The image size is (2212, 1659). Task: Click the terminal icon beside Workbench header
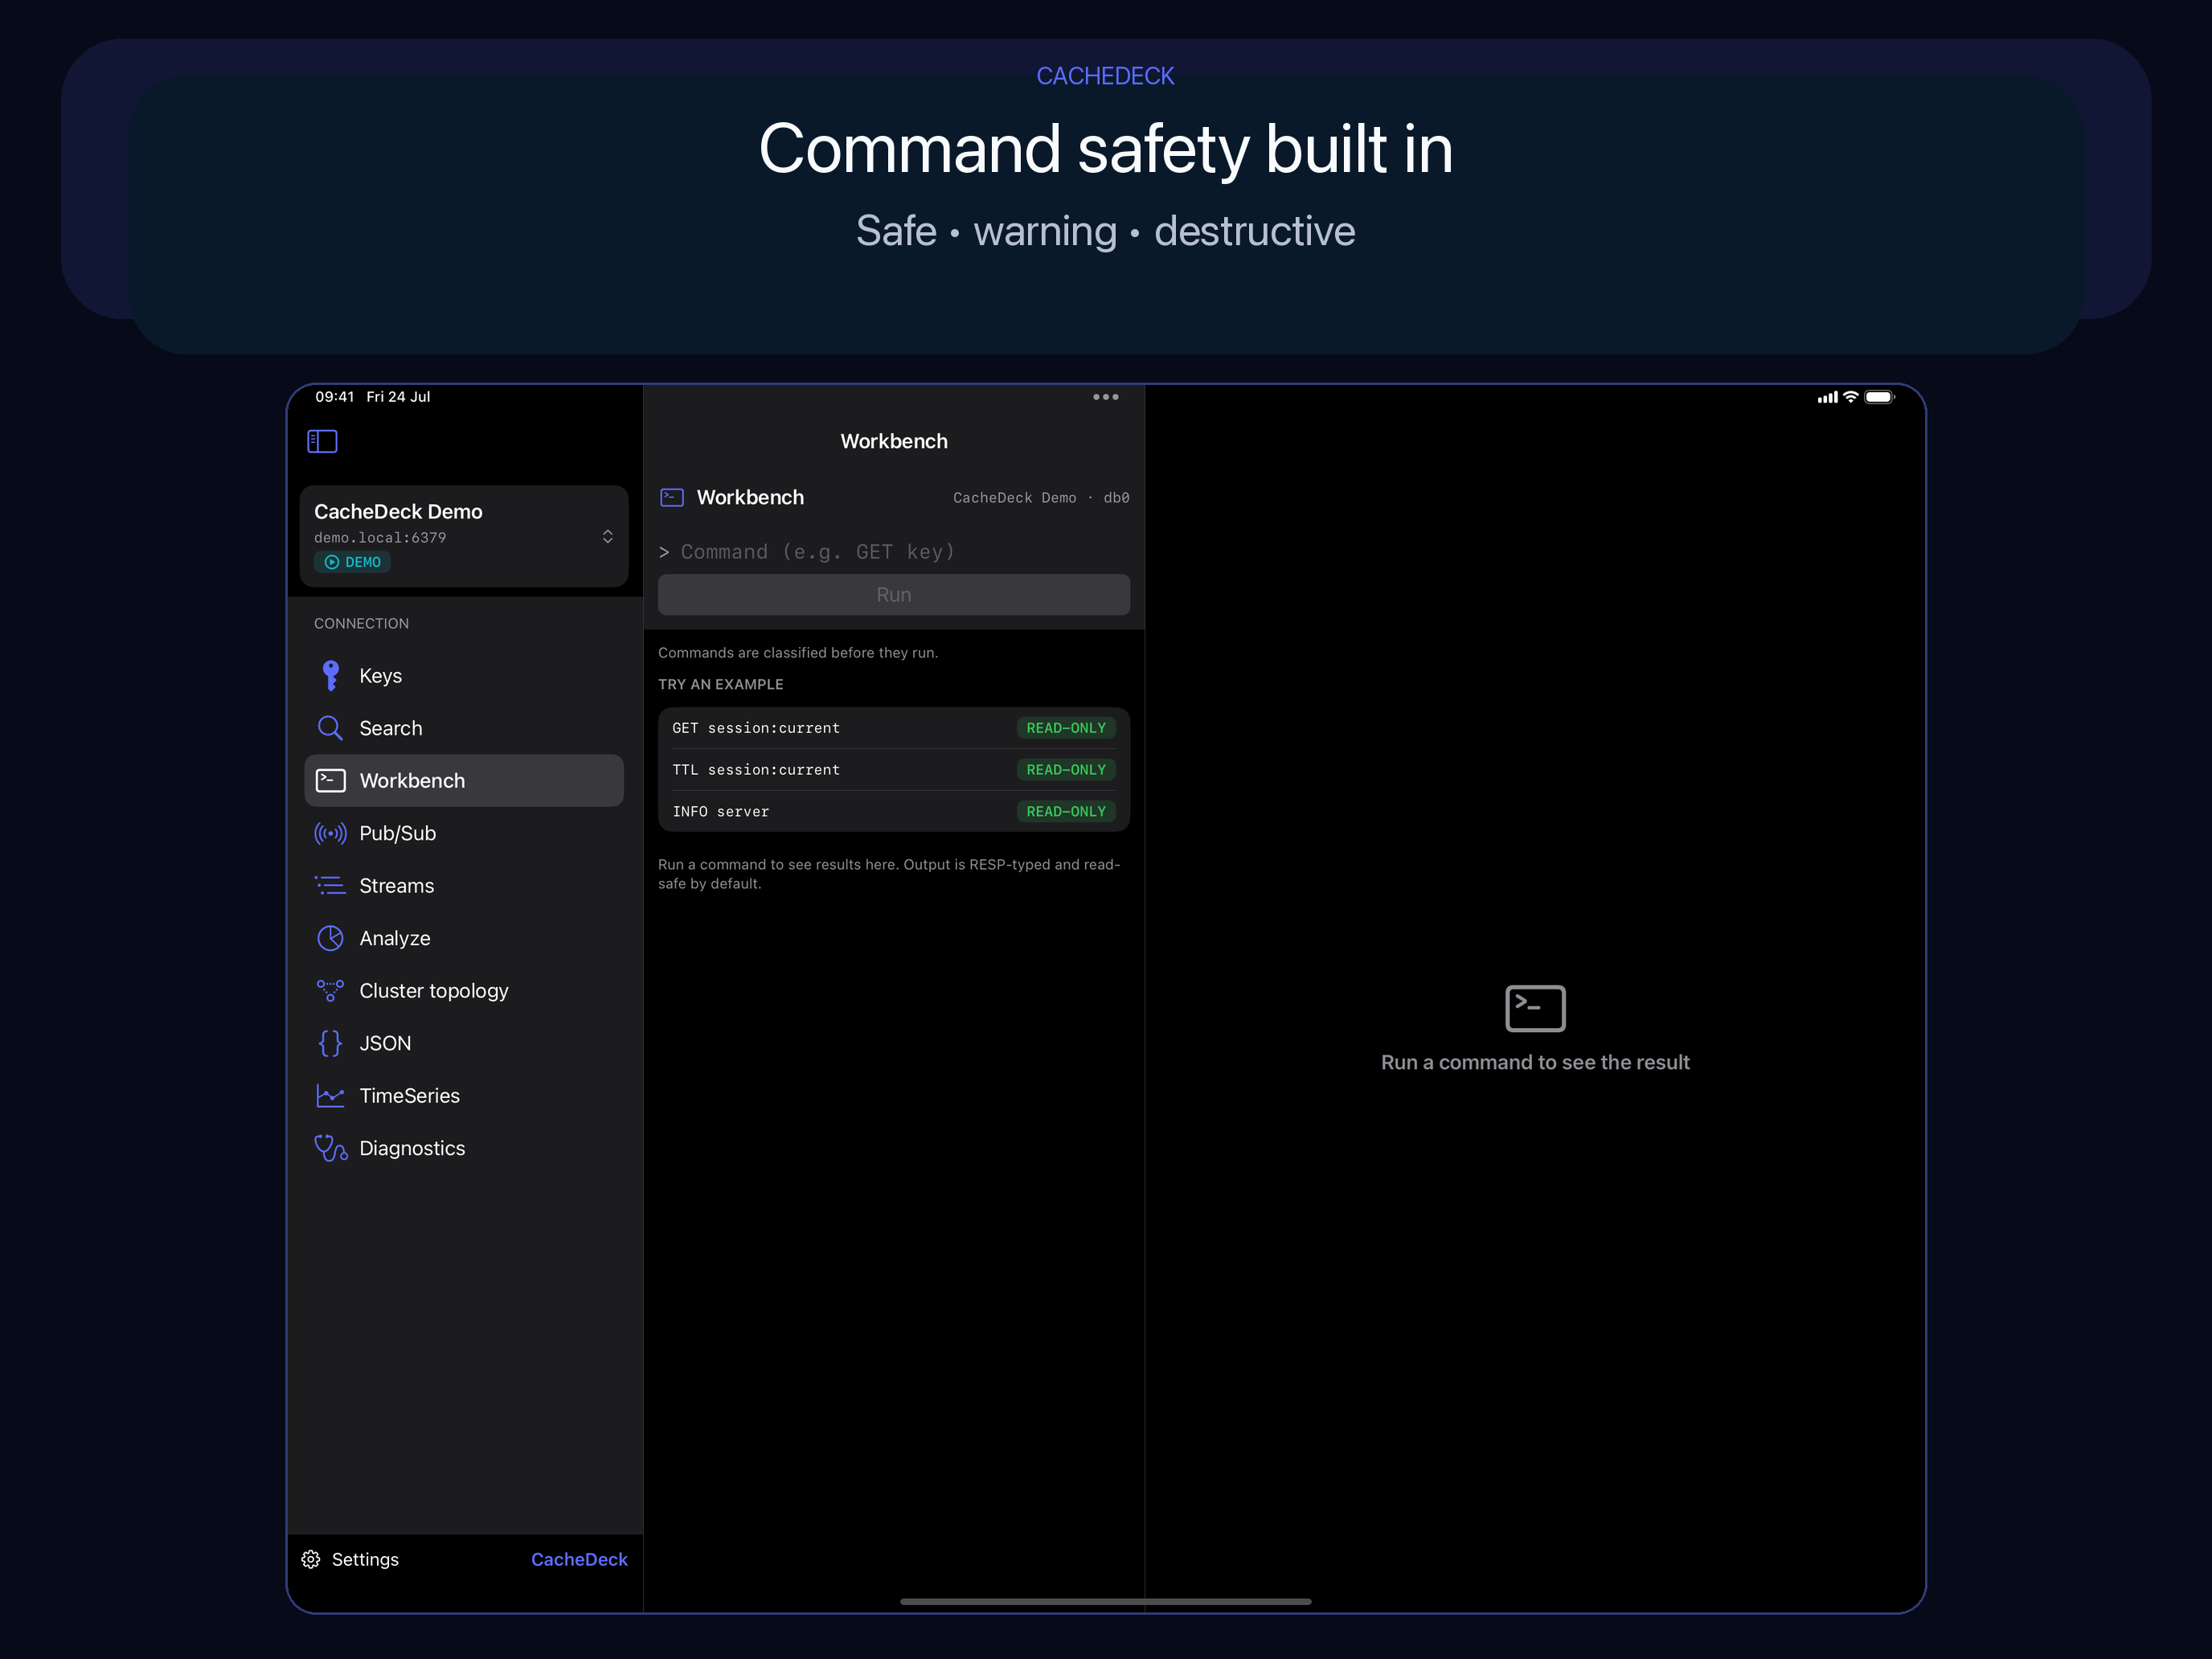(672, 497)
